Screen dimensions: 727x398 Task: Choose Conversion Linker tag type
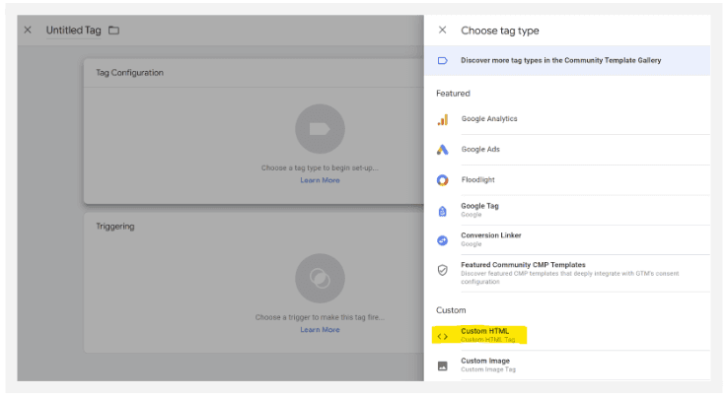coord(573,239)
